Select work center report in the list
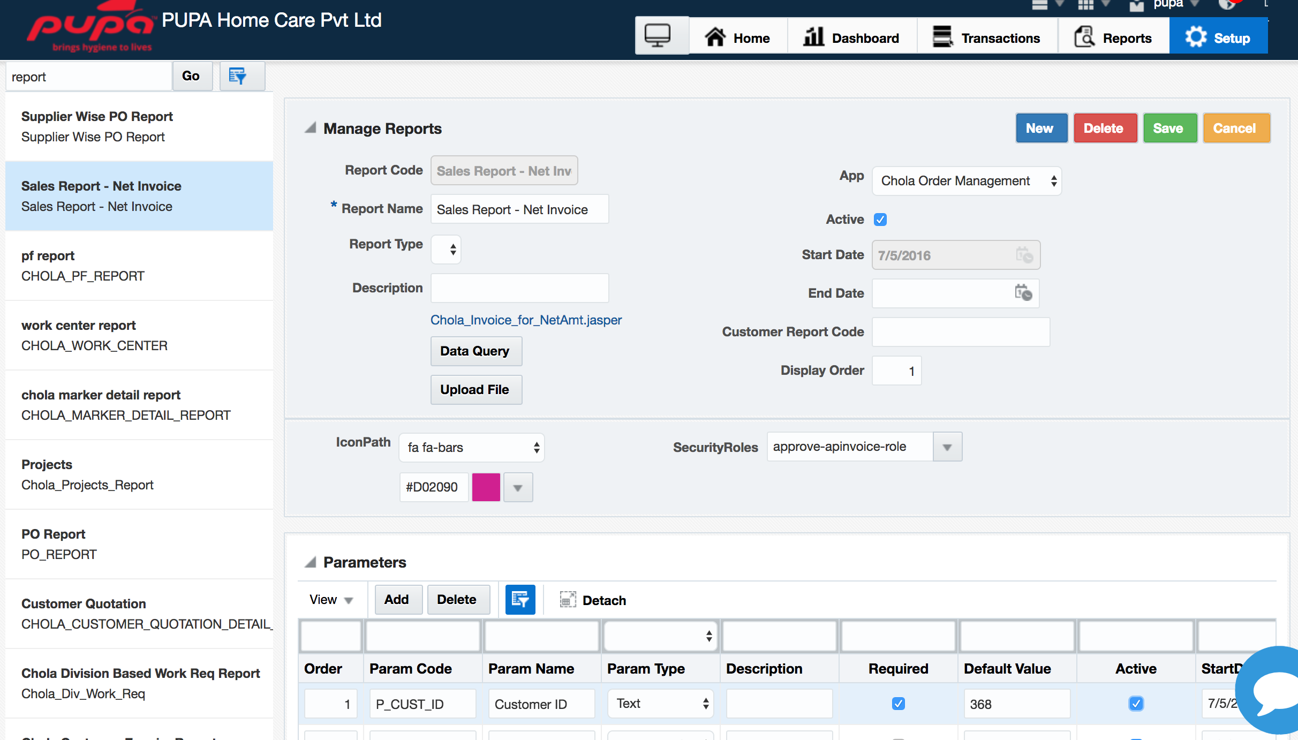1298x740 pixels. 139,335
